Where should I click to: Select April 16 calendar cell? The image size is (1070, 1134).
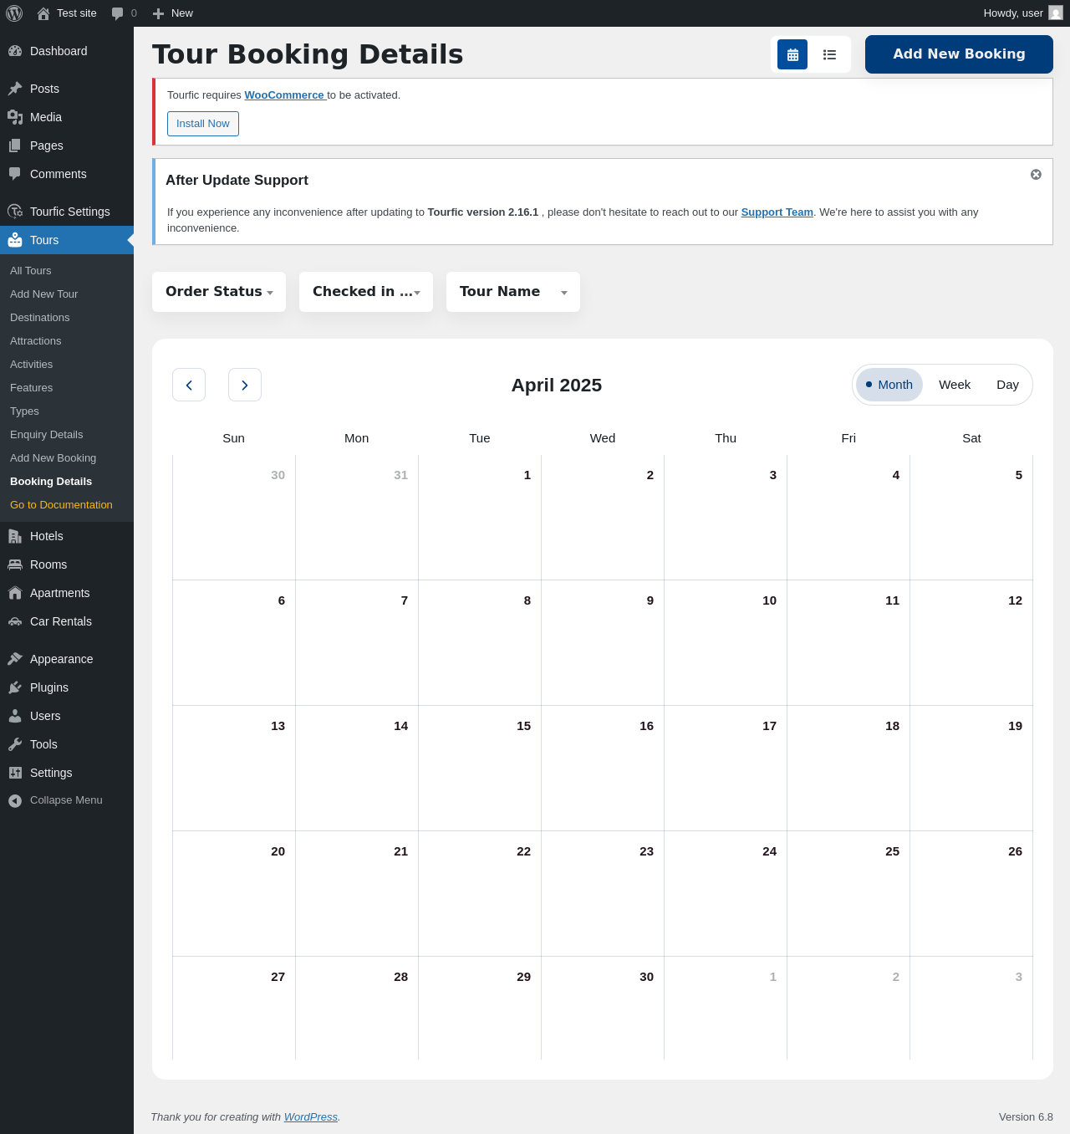(603, 768)
